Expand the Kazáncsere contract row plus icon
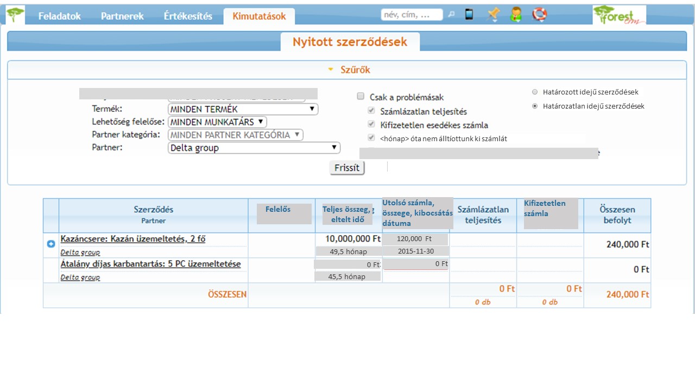 tap(51, 244)
